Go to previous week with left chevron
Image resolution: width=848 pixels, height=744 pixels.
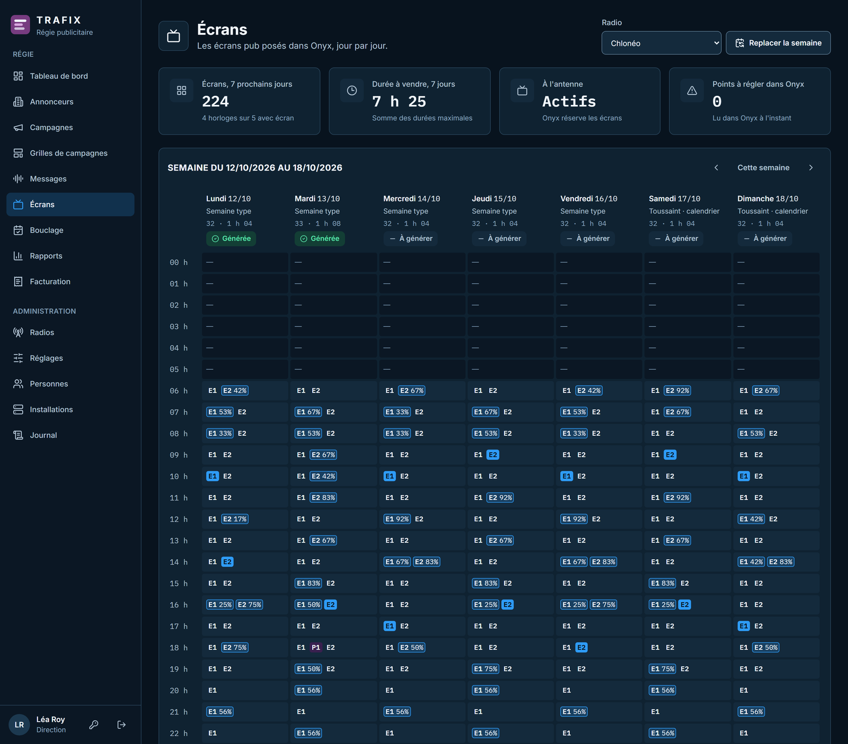716,167
